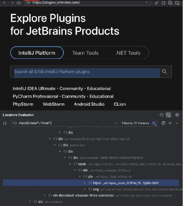Image resolution: width=183 pixels, height=206 pixels.
Task: Click the broom icon in browser toolbar
Action: click(156, 3)
